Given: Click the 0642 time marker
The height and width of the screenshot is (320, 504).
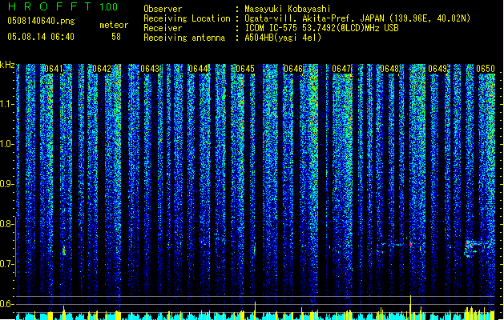Looking at the screenshot, I should tap(102, 69).
